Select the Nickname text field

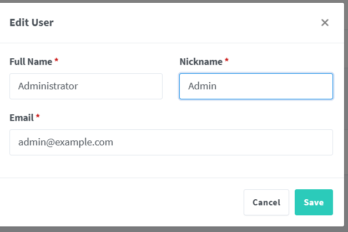tap(256, 86)
